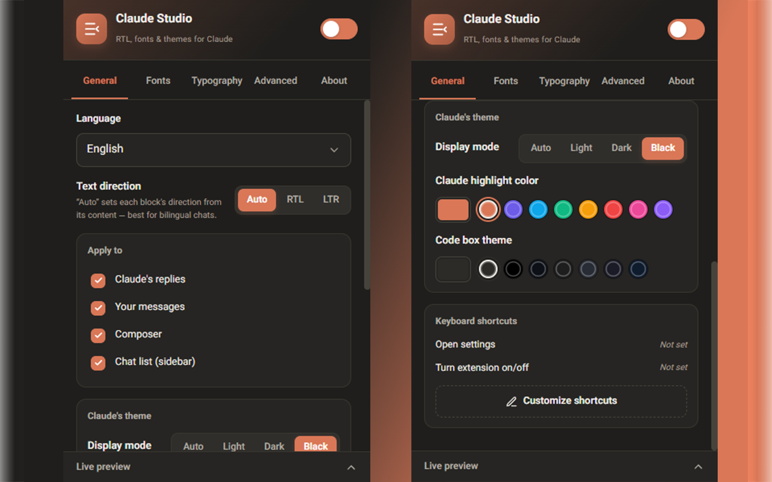
Task: Pick the indigo highlight swatch beside the blue one
Action: [513, 210]
